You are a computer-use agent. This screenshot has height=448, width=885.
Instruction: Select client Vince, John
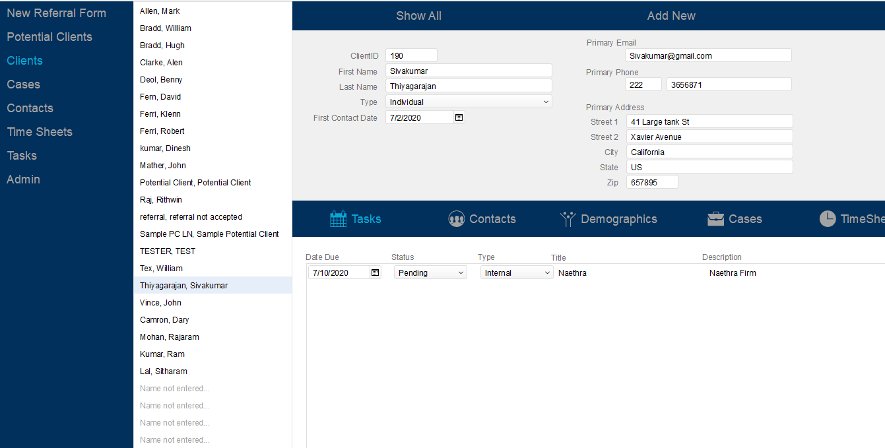[x=213, y=303]
